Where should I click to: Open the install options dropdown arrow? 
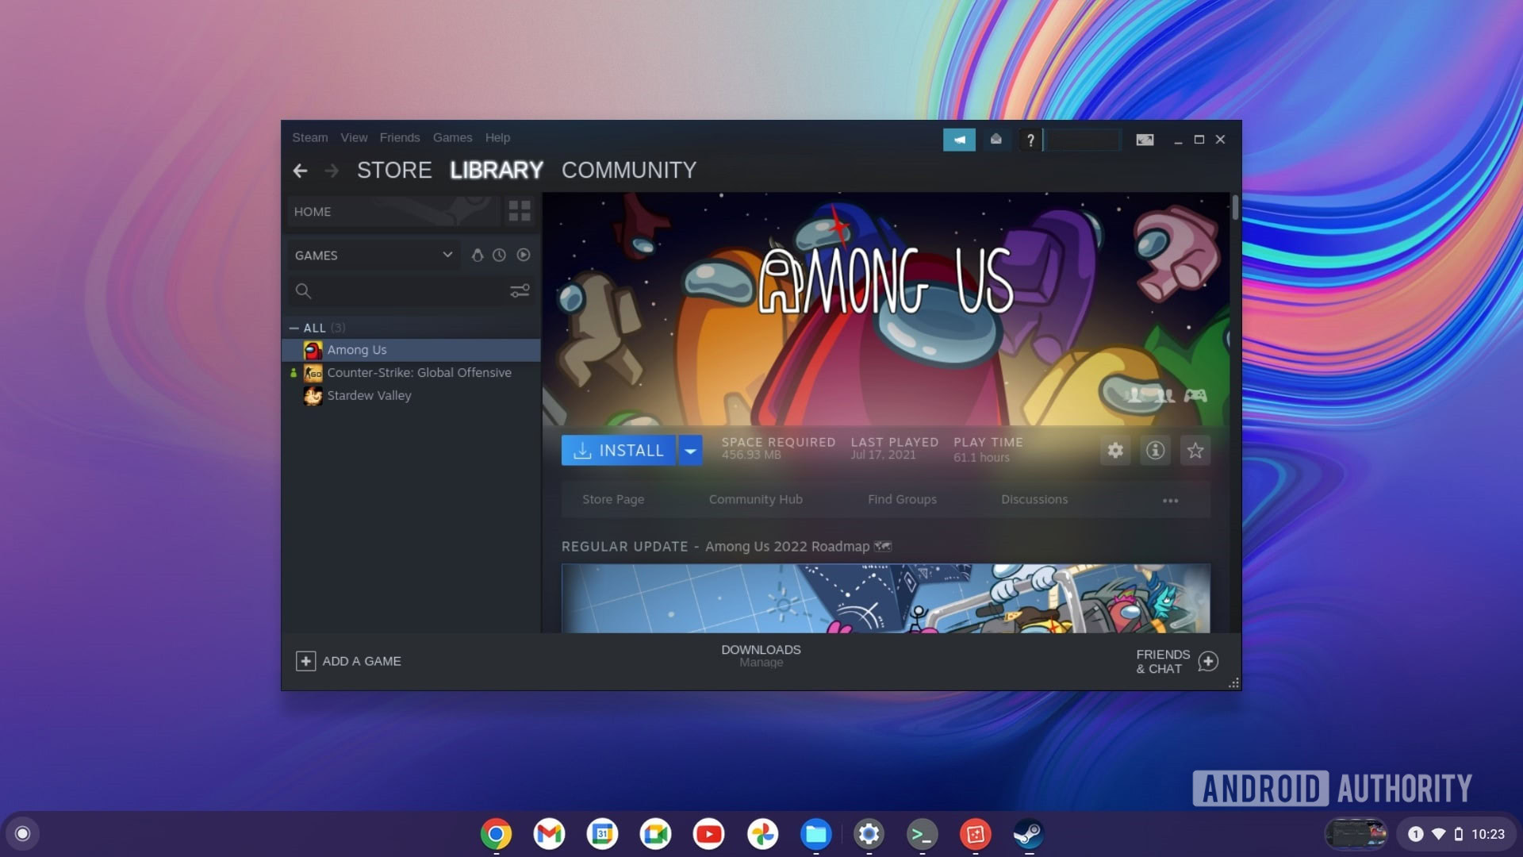click(690, 451)
